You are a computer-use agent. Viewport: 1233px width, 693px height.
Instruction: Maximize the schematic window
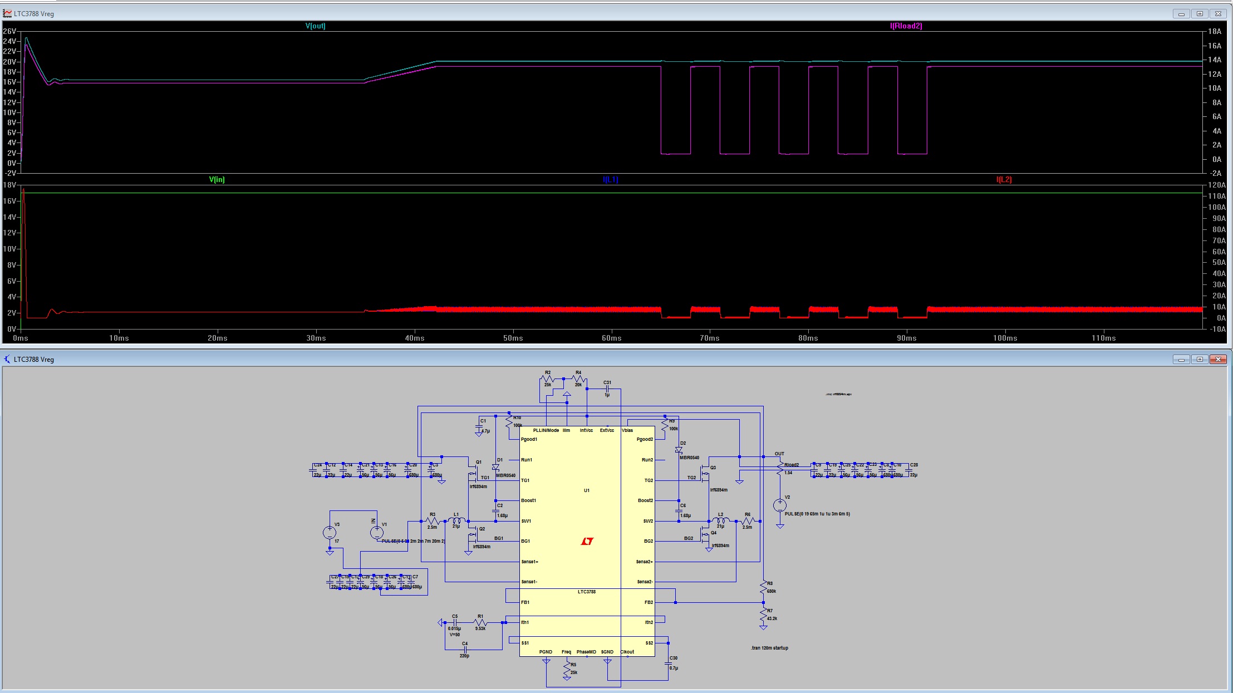1200,360
